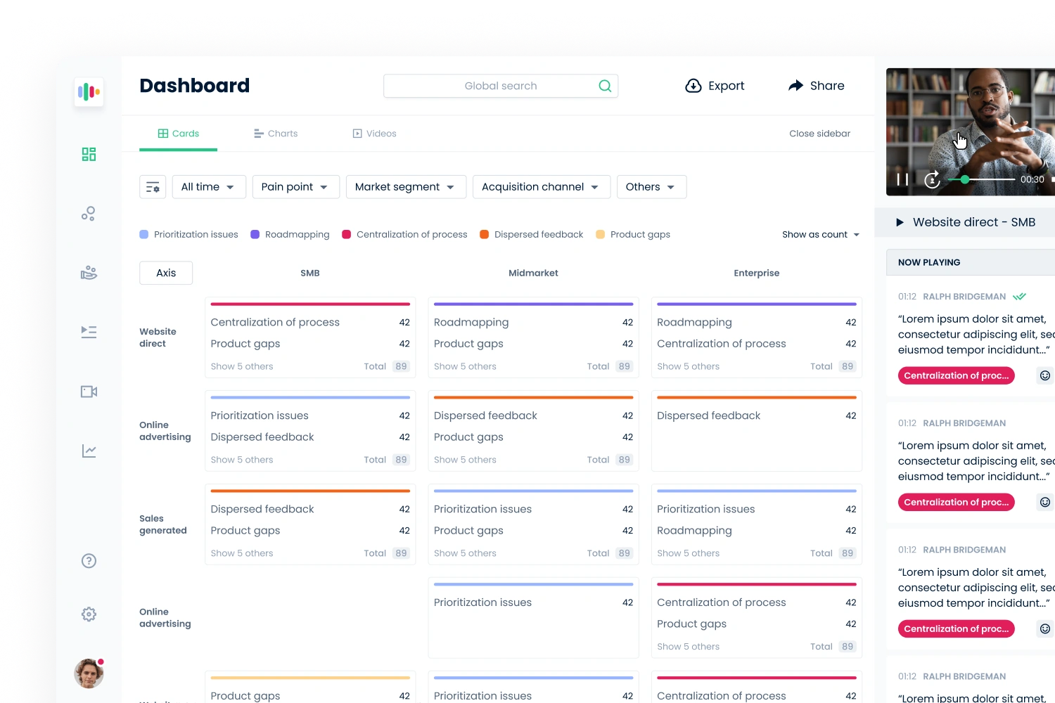
Task: Click Total 89 in Sales generated SMB card
Action: 387,553
